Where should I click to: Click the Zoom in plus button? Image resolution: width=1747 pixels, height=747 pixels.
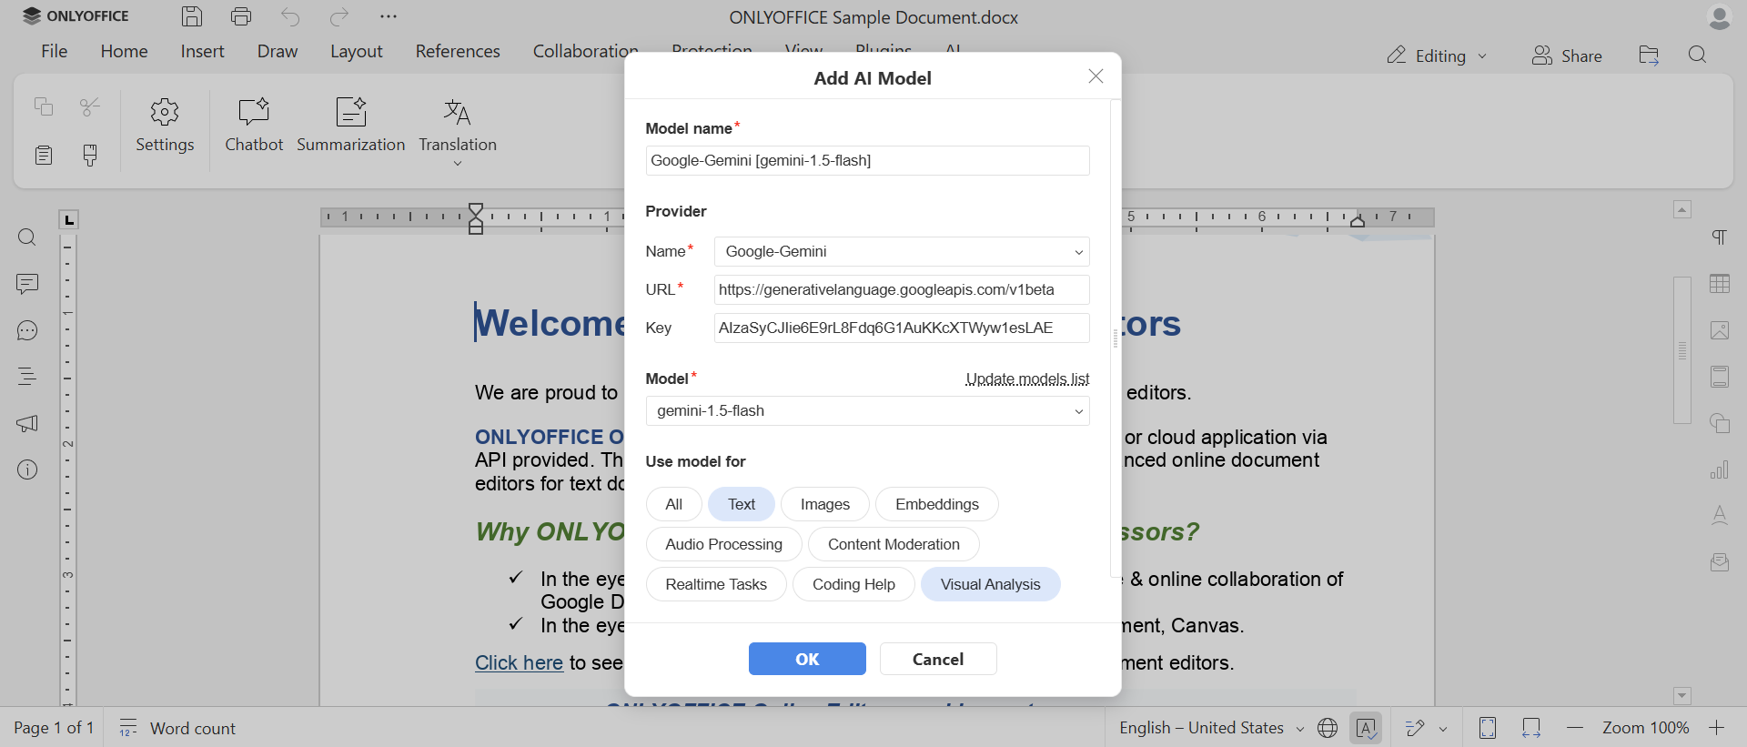click(1717, 728)
